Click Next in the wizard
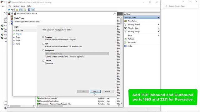Image resolution: width=200 pixels, height=112 pixels. point(95,91)
